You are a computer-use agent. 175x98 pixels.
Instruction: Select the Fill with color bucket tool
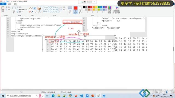pyautogui.click(x=32, y=8)
